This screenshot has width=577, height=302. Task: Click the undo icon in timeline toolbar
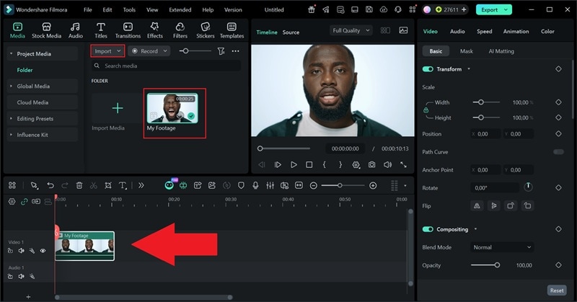point(50,185)
